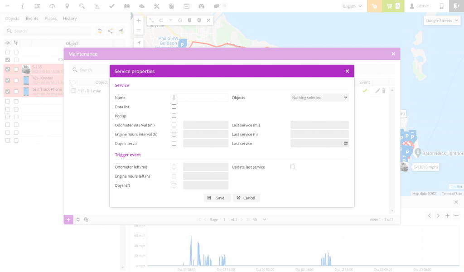Click the Objects panel Search field

[47, 31]
